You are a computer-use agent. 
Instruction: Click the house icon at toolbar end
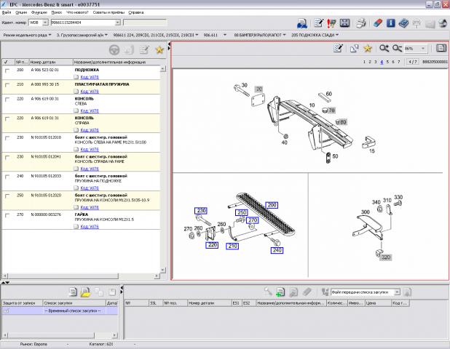[443, 23]
